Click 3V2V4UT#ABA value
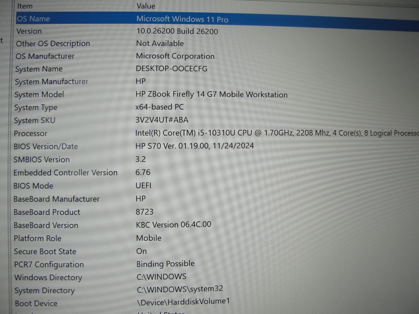The image size is (419, 314). [x=162, y=120]
